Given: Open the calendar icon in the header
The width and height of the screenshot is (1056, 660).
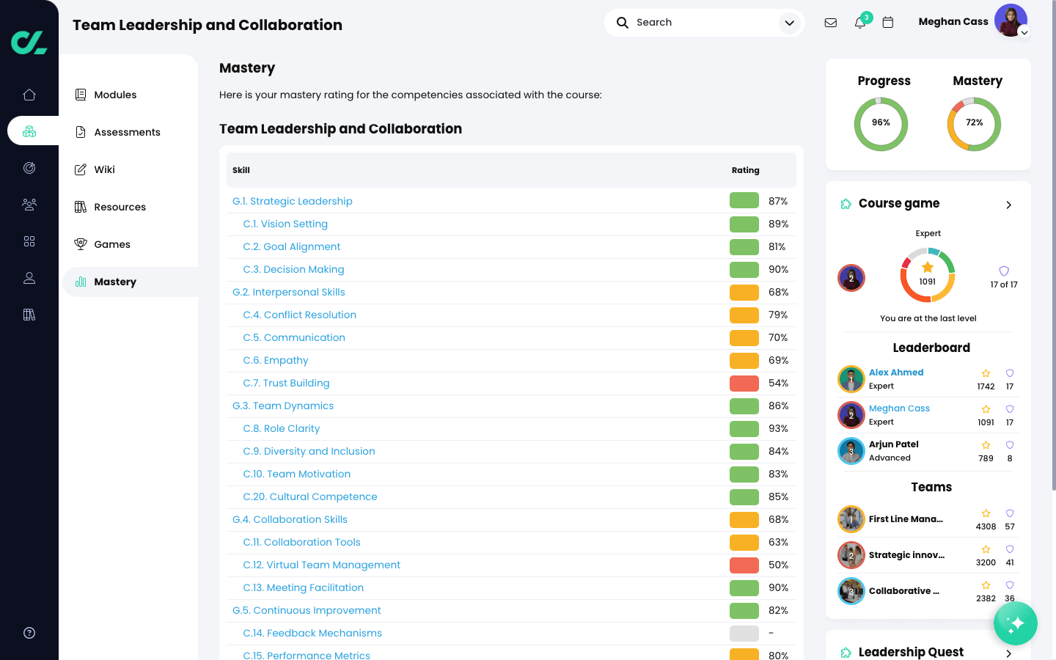Looking at the screenshot, I should pos(888,23).
